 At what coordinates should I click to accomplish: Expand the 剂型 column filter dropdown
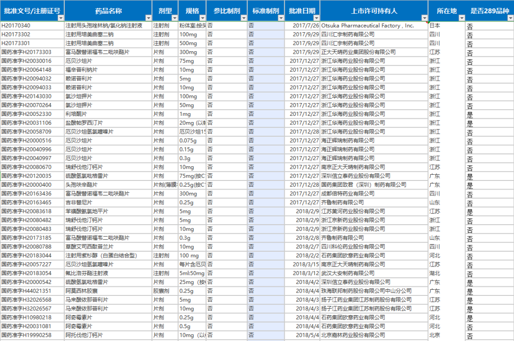[174, 18]
